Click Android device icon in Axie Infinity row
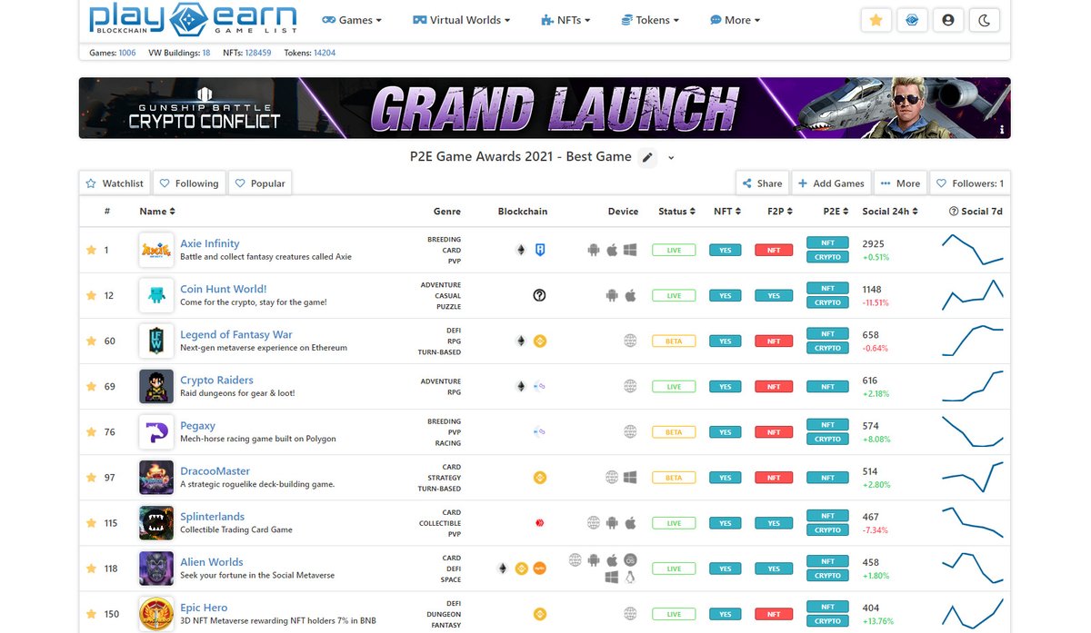The image size is (1091, 633). (x=594, y=250)
